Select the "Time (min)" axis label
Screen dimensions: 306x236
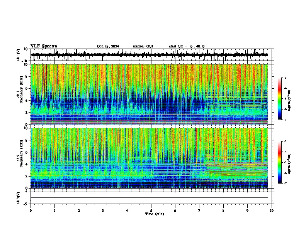(155, 214)
